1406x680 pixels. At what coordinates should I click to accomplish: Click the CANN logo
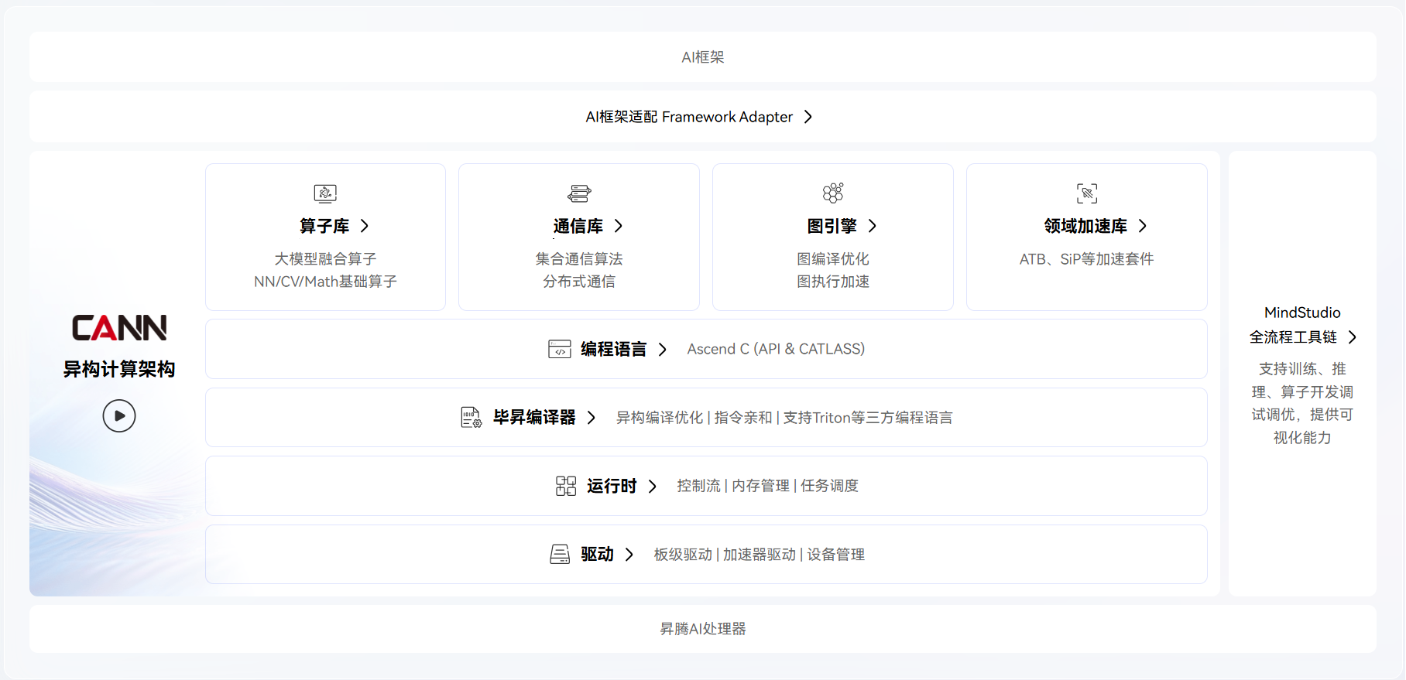click(119, 328)
